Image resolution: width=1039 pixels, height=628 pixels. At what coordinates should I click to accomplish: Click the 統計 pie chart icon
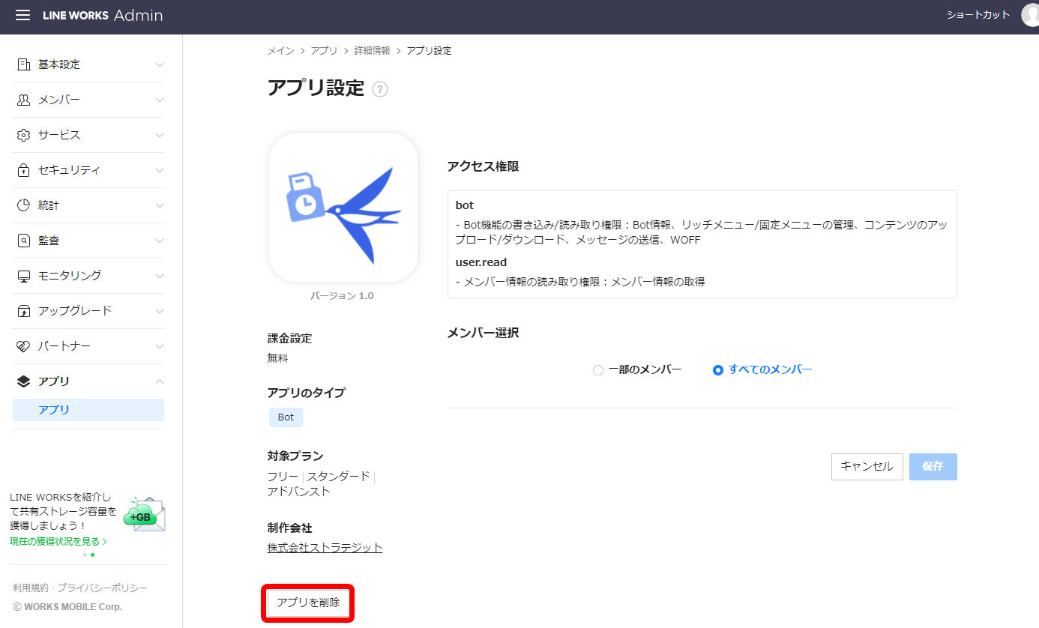coord(23,205)
